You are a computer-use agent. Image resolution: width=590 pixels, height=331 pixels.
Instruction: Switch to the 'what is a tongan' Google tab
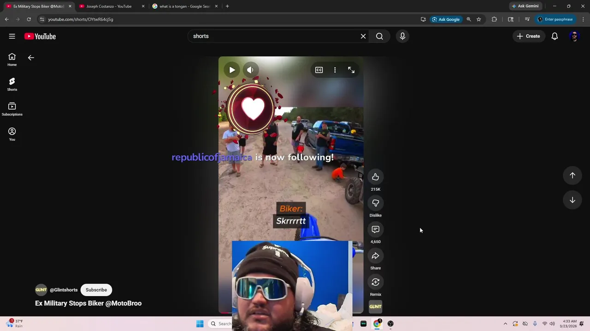[184, 6]
